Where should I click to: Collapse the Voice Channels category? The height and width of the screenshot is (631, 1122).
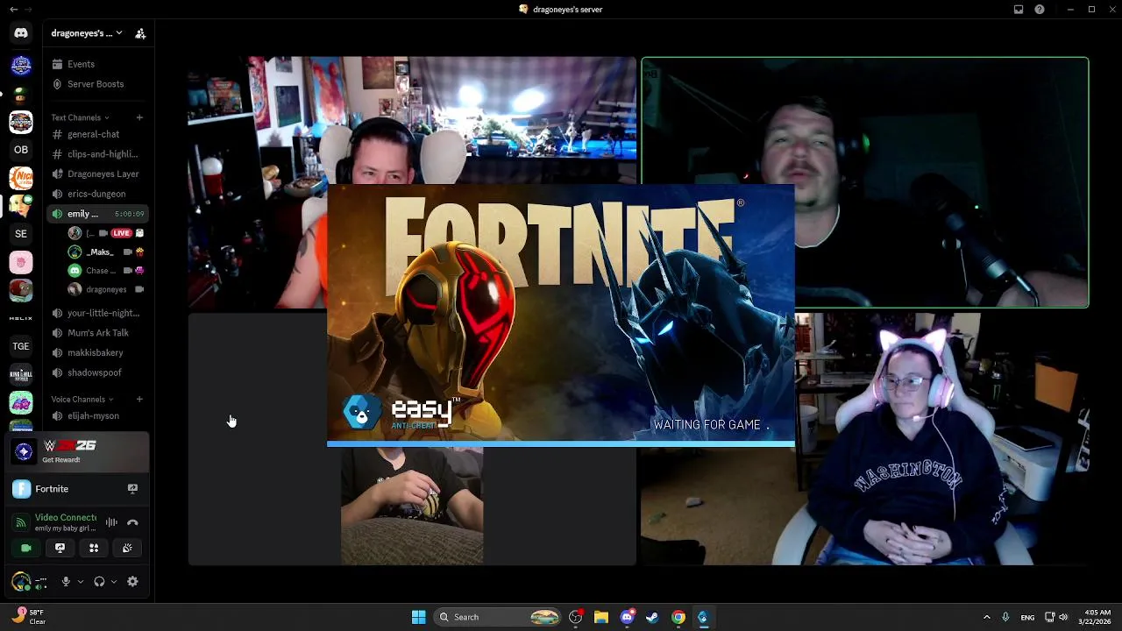click(x=82, y=399)
